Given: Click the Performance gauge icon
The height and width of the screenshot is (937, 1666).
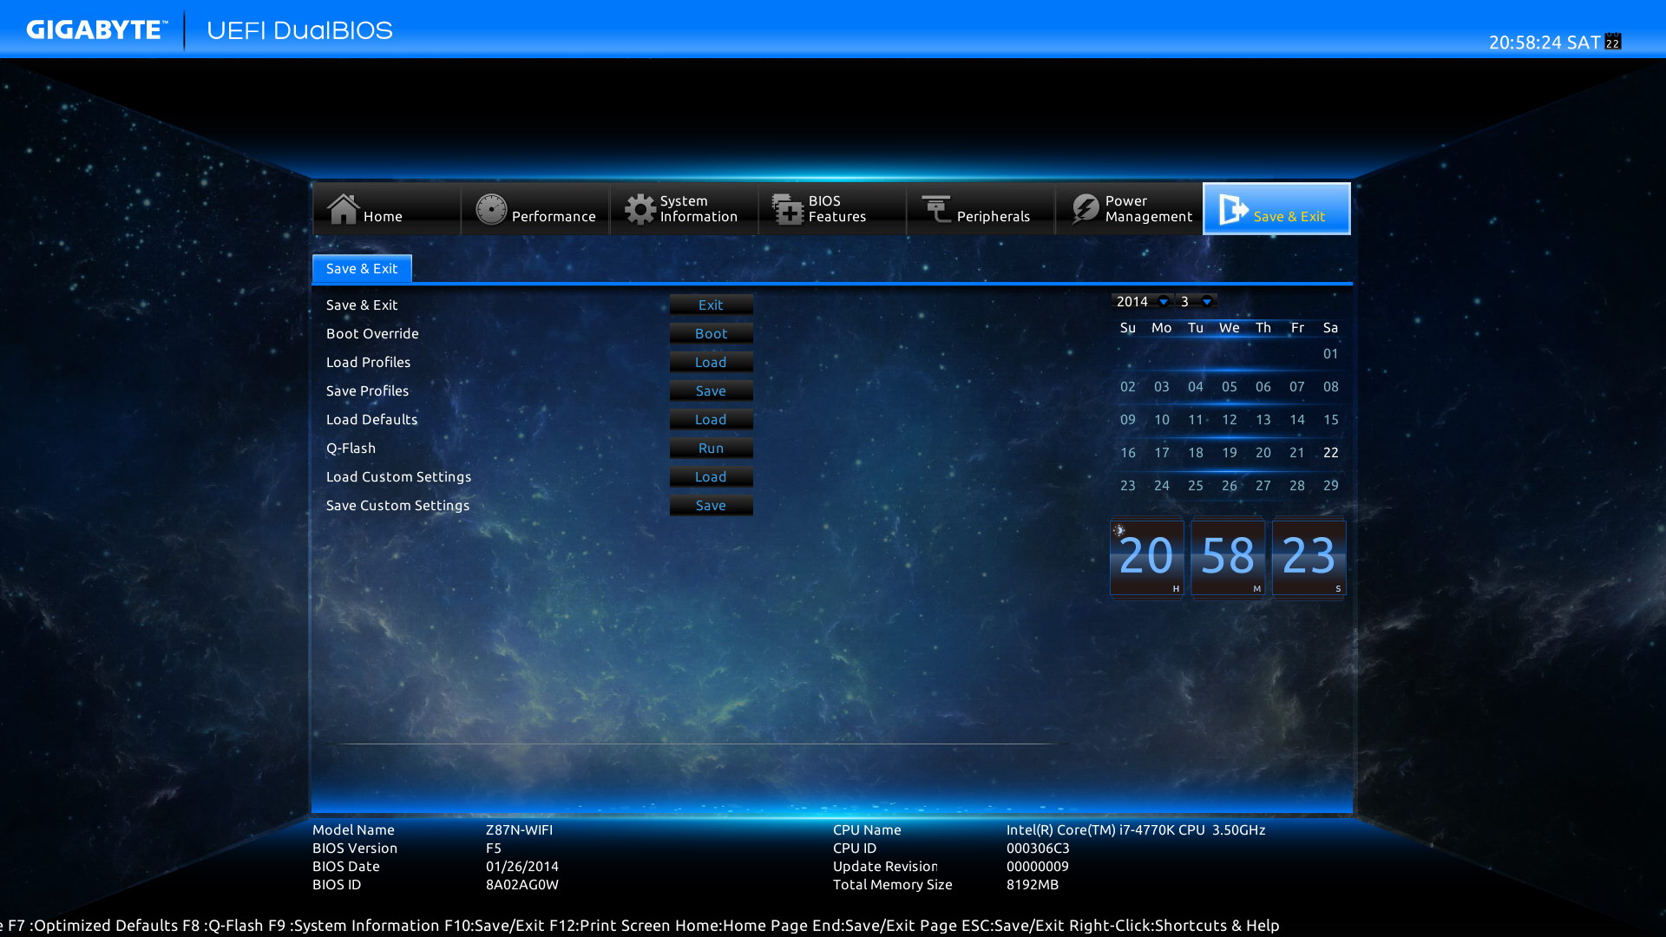Looking at the screenshot, I should tap(491, 209).
